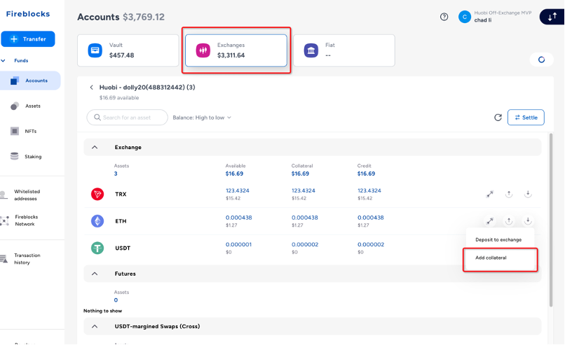Go back using the arrow beside Huobi
The image size is (565, 345).
(91, 87)
